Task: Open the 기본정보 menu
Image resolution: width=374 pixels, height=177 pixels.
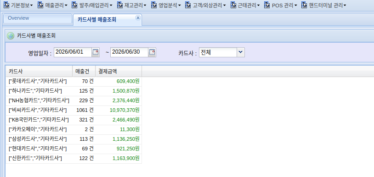Action: [18, 5]
